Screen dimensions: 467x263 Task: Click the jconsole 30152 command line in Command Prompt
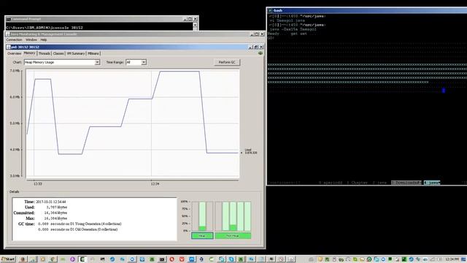click(x=45, y=28)
